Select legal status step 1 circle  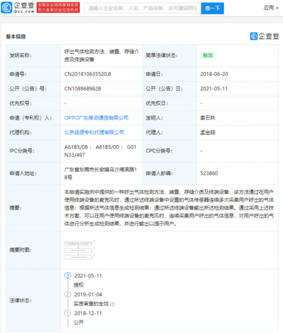(x=68, y=313)
